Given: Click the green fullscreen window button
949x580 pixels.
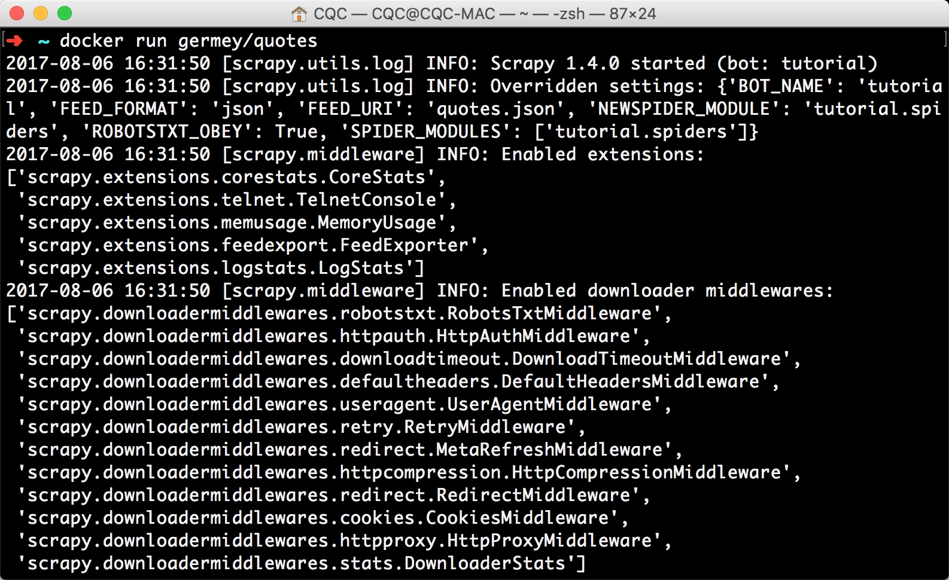Looking at the screenshot, I should (65, 13).
